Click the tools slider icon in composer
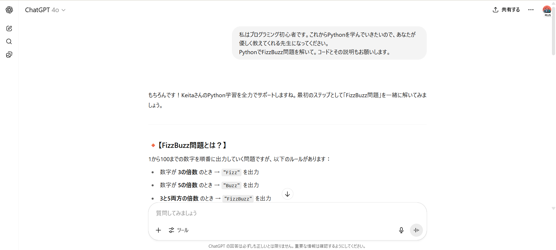The height and width of the screenshot is (250, 556). tap(172, 230)
